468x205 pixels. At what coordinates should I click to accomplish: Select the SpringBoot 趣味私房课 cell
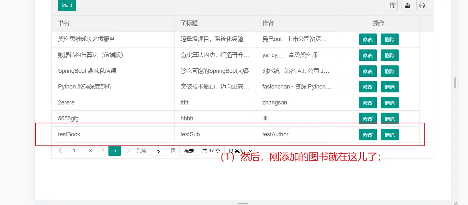(113, 71)
